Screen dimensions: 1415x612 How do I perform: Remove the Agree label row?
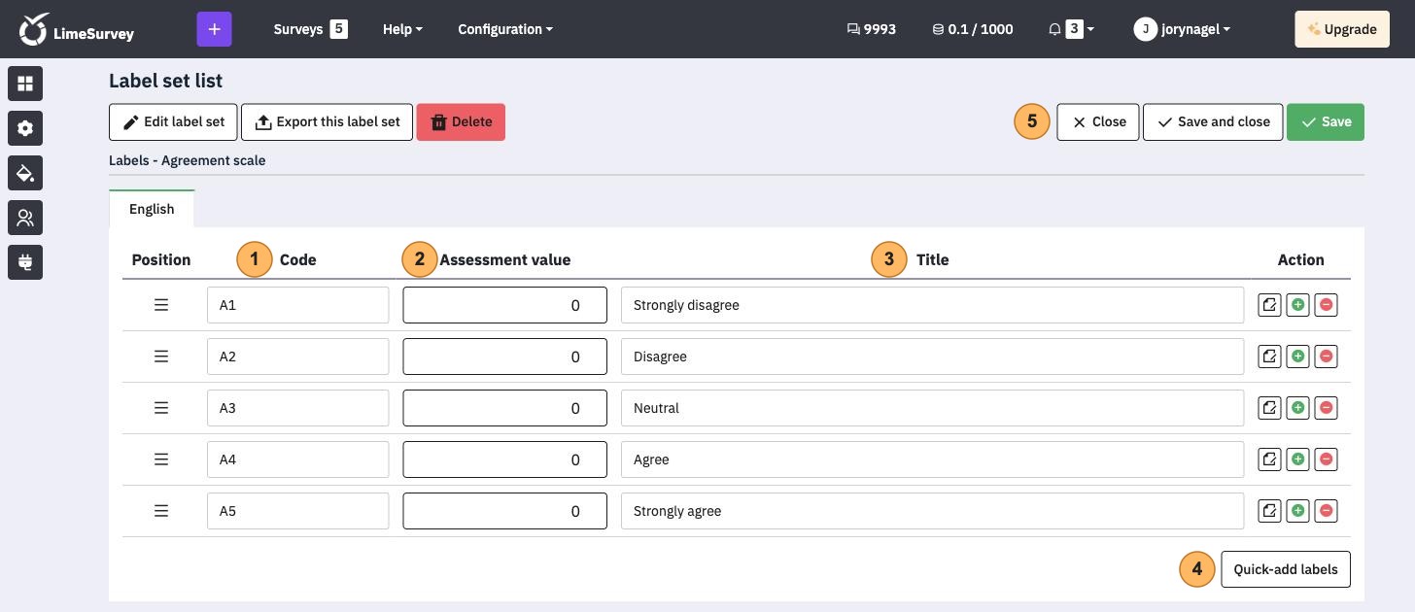[x=1326, y=459]
